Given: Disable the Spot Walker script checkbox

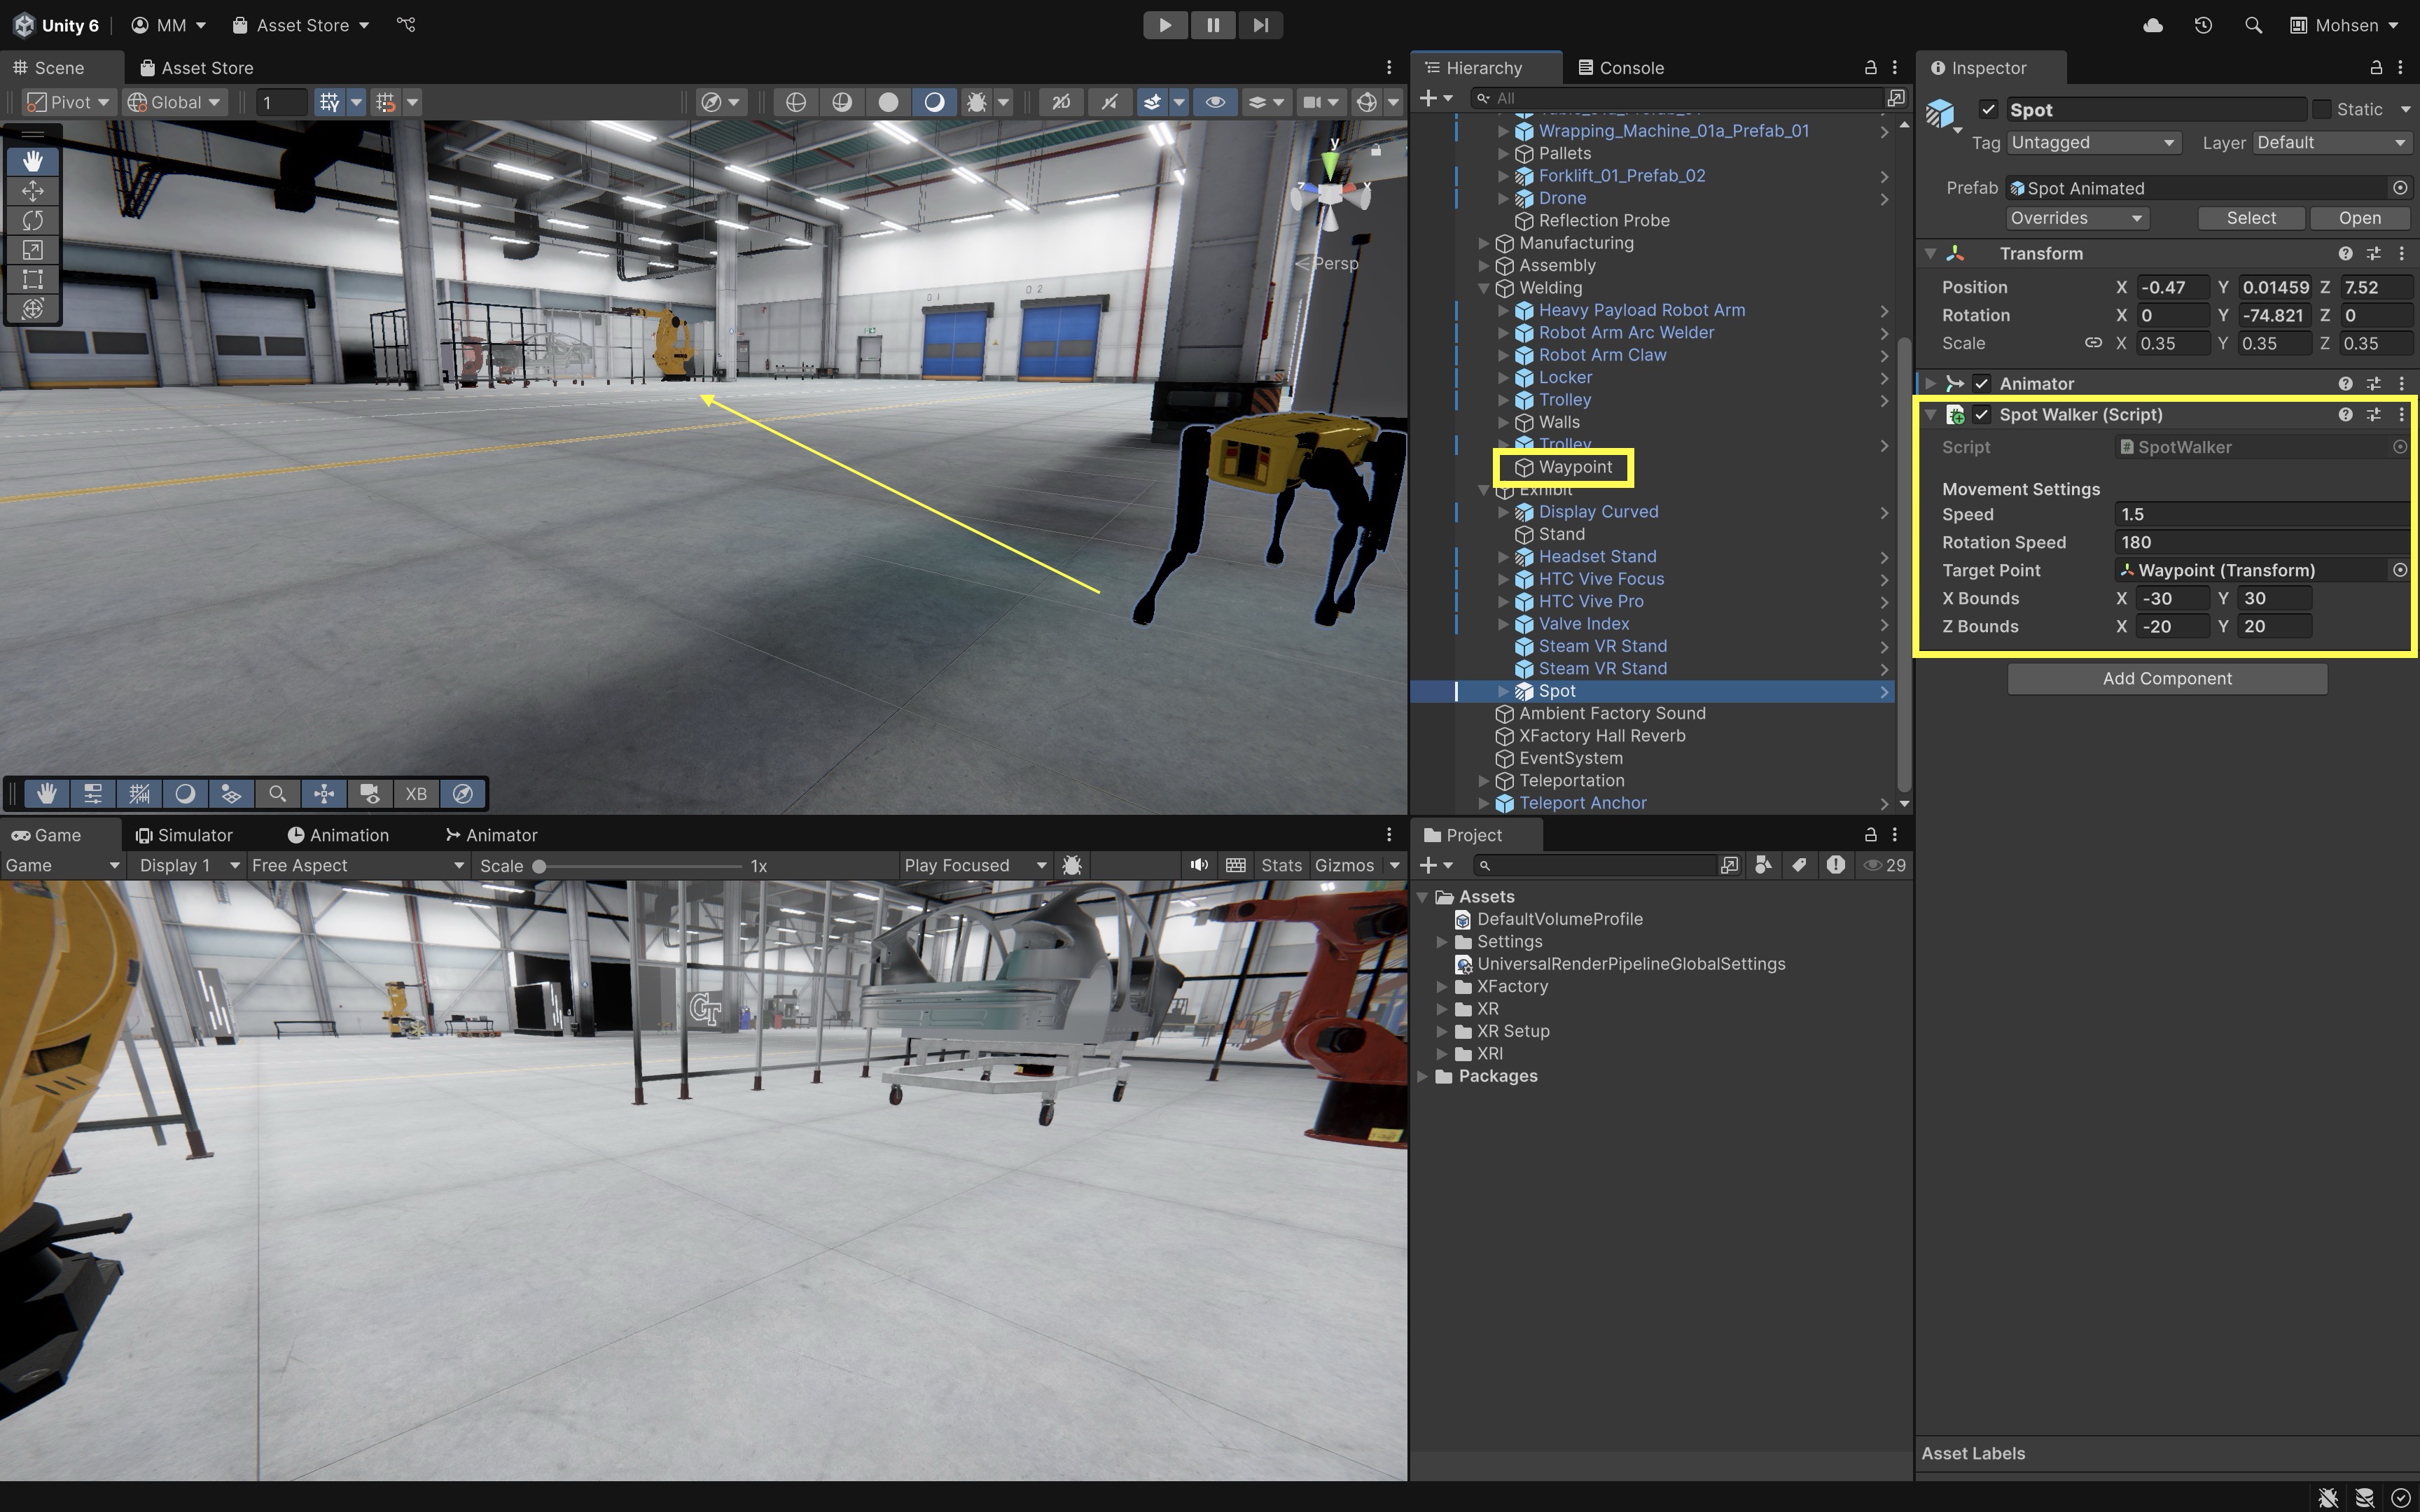Looking at the screenshot, I should 1981,414.
